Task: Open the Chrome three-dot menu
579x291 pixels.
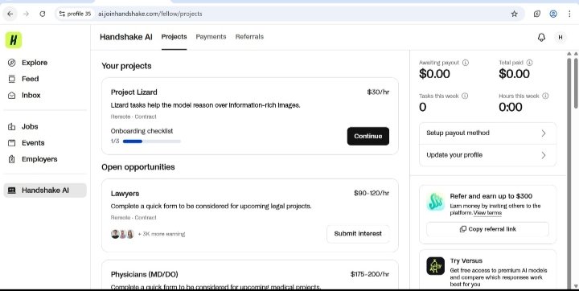Action: [x=569, y=14]
